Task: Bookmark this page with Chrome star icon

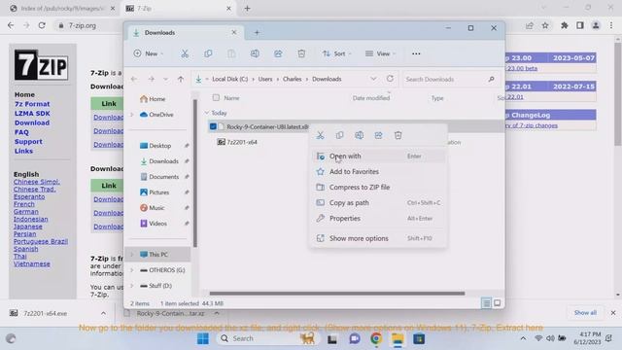Action: (545, 25)
